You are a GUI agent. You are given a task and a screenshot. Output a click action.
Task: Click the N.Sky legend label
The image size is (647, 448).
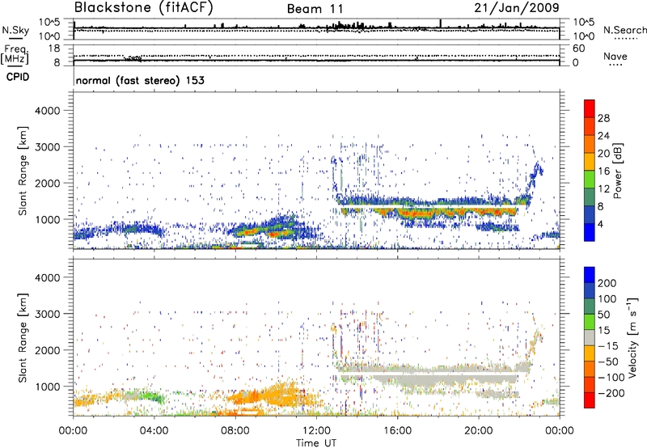point(15,30)
